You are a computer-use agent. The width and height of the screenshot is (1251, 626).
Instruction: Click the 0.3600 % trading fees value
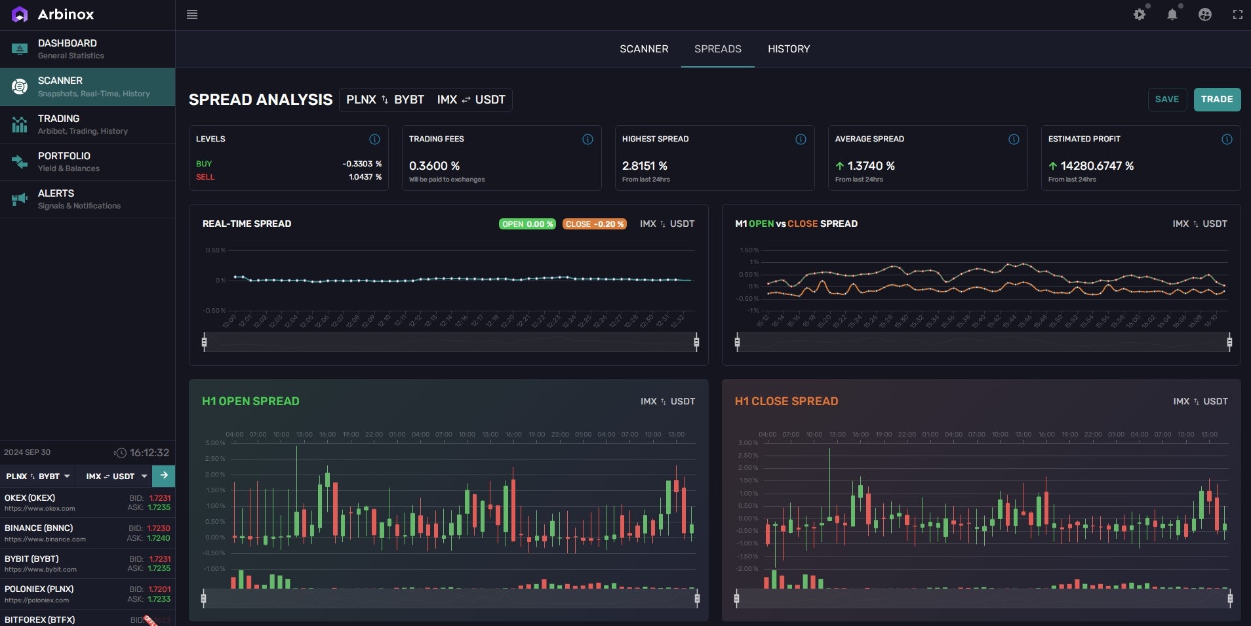point(434,166)
